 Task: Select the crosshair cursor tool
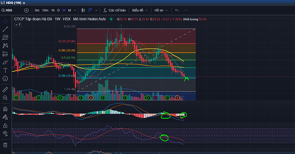point(5,21)
